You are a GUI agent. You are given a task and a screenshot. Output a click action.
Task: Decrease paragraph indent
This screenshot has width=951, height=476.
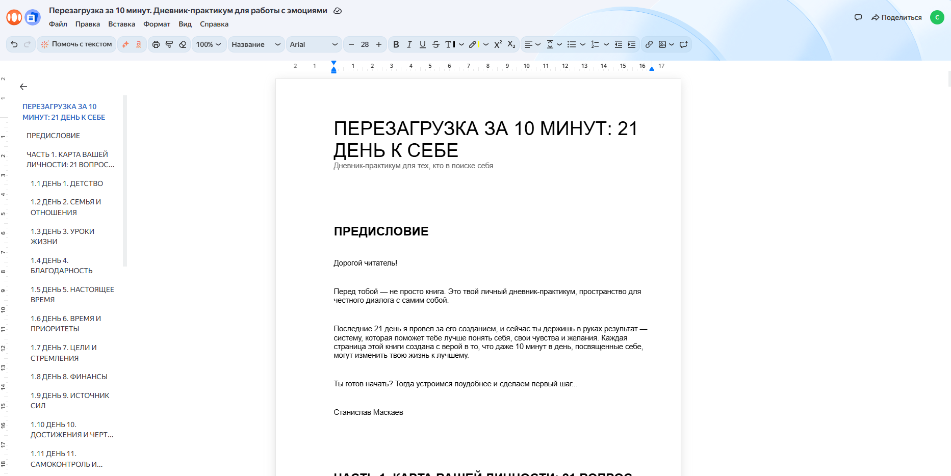point(619,44)
